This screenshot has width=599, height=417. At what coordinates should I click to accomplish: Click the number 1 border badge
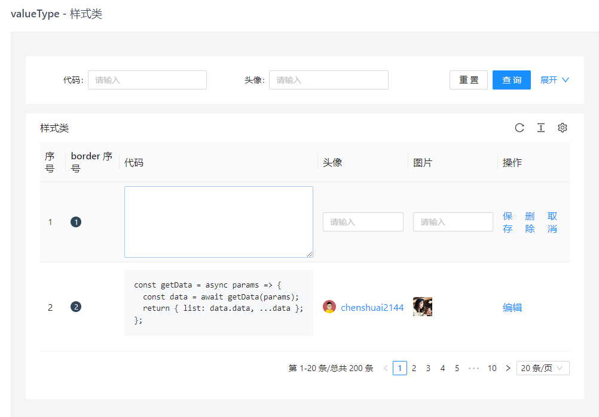(76, 222)
